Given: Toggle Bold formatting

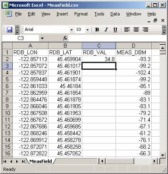Looking at the screenshot, I should pos(97,30).
